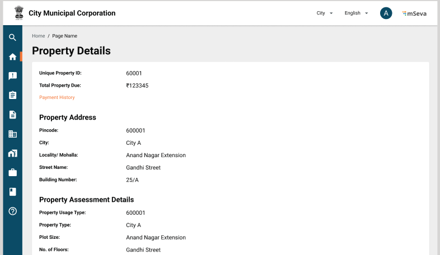Click the Page Name breadcrumb

pos(64,36)
